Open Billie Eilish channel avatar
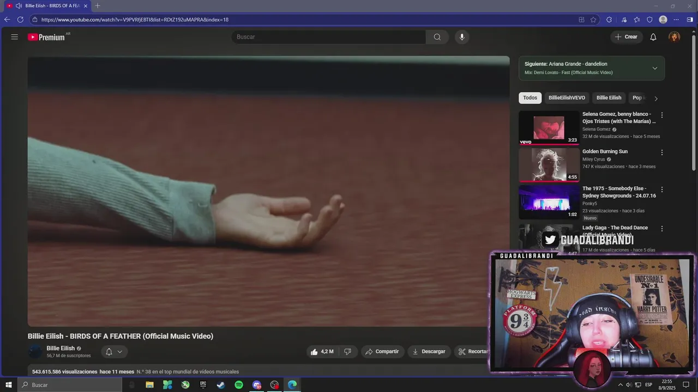The image size is (698, 392). (35, 352)
